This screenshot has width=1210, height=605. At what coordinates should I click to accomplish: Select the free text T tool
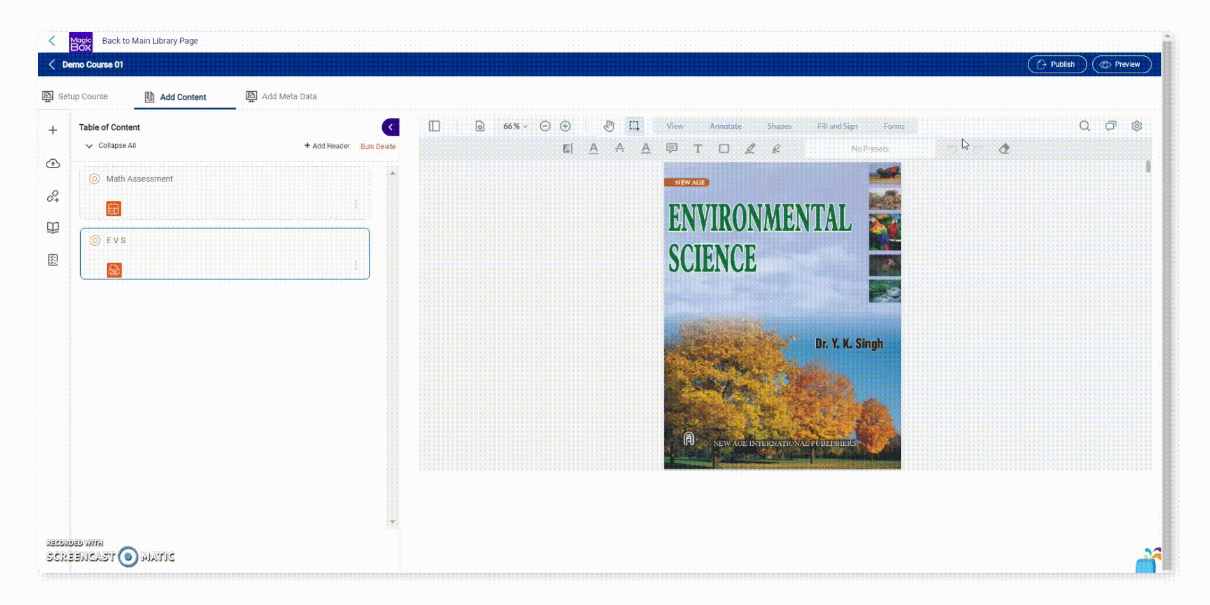click(698, 148)
